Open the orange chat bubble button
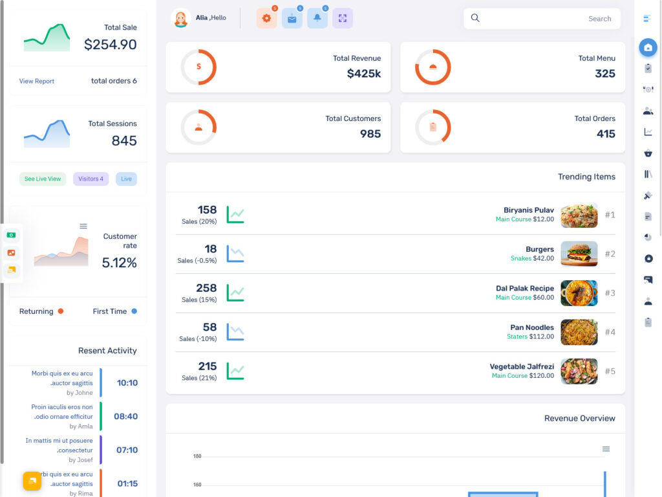662x497 pixels. pos(32,481)
